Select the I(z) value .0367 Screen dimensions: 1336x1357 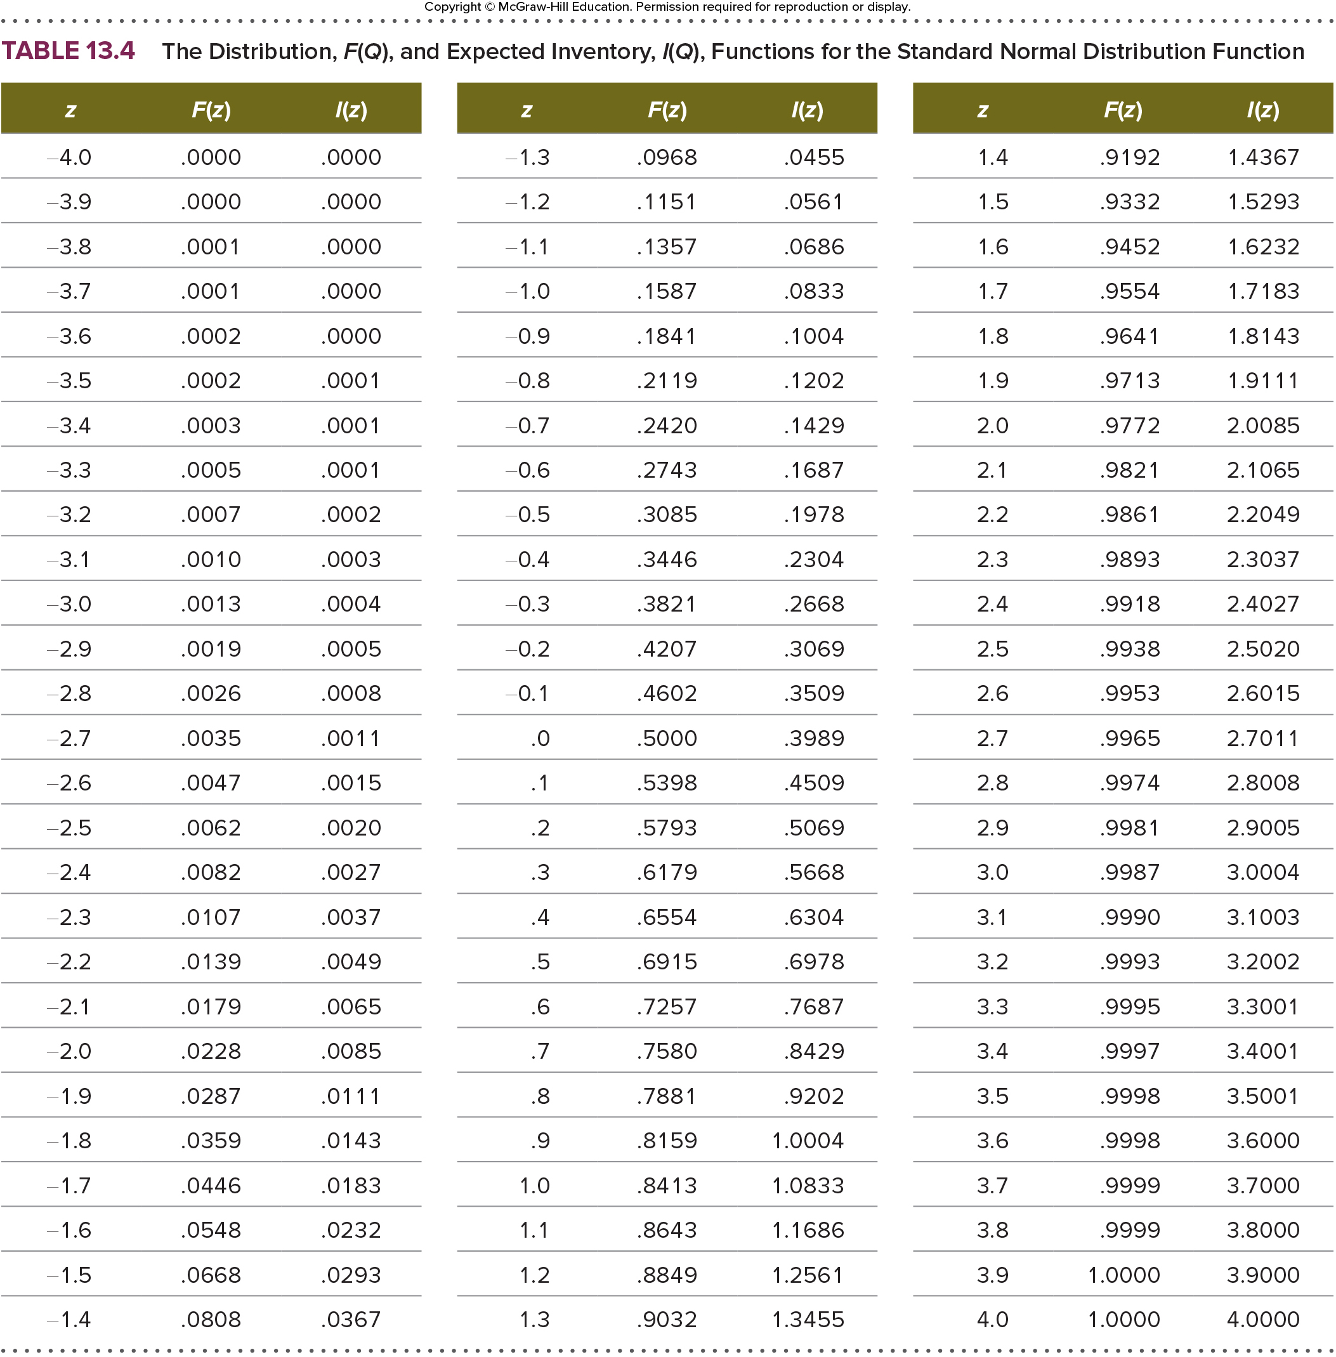coord(351,1319)
